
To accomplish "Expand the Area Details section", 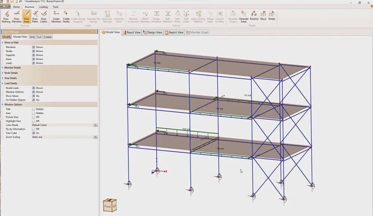I will click(3, 78).
